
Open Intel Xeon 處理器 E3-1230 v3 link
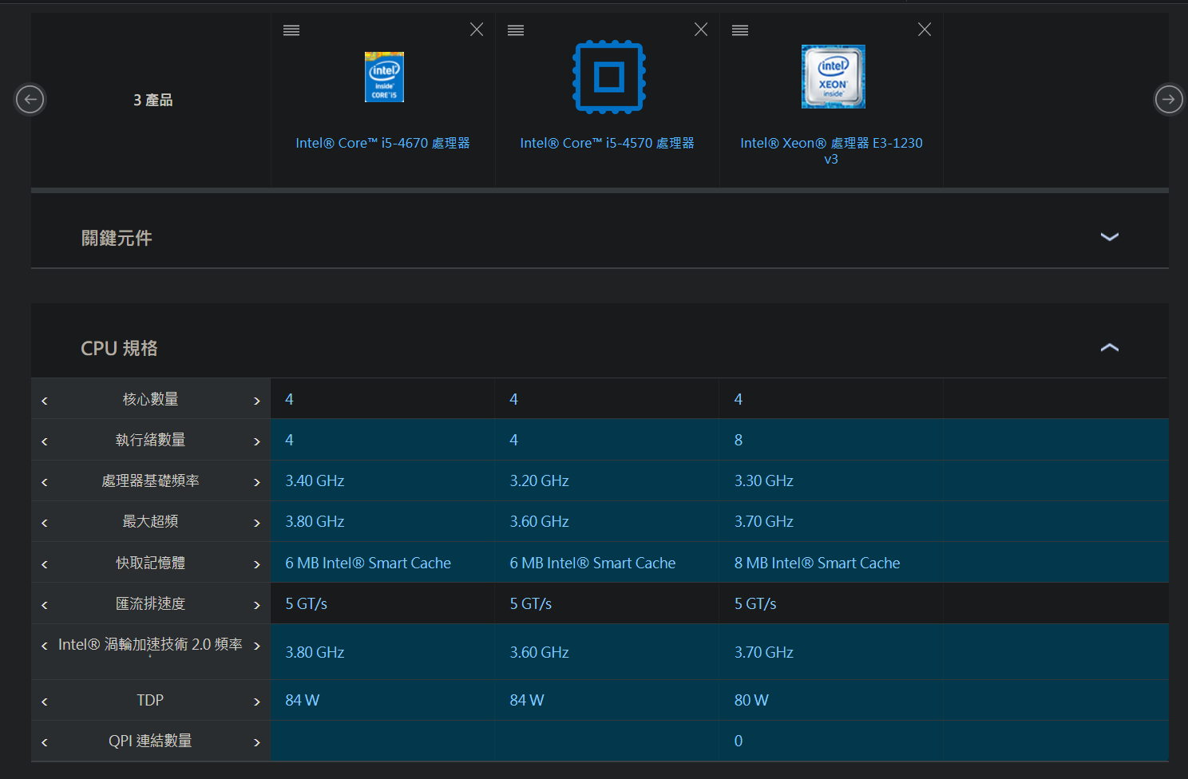[831, 151]
